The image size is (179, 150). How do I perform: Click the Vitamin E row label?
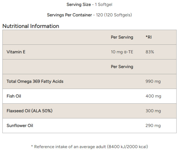tap(16, 52)
